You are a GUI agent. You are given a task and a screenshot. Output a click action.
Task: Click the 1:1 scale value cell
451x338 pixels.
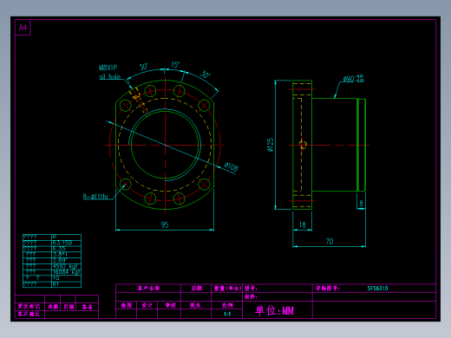pyautogui.click(x=227, y=314)
